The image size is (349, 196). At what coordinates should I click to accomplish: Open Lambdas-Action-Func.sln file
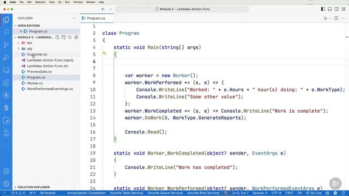pyautogui.click(x=47, y=66)
